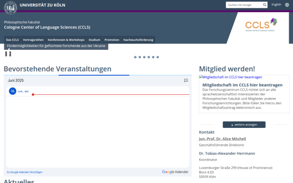Go to third slideshow dot
The height and width of the screenshot is (183, 293).
pyautogui.click(x=144, y=57)
